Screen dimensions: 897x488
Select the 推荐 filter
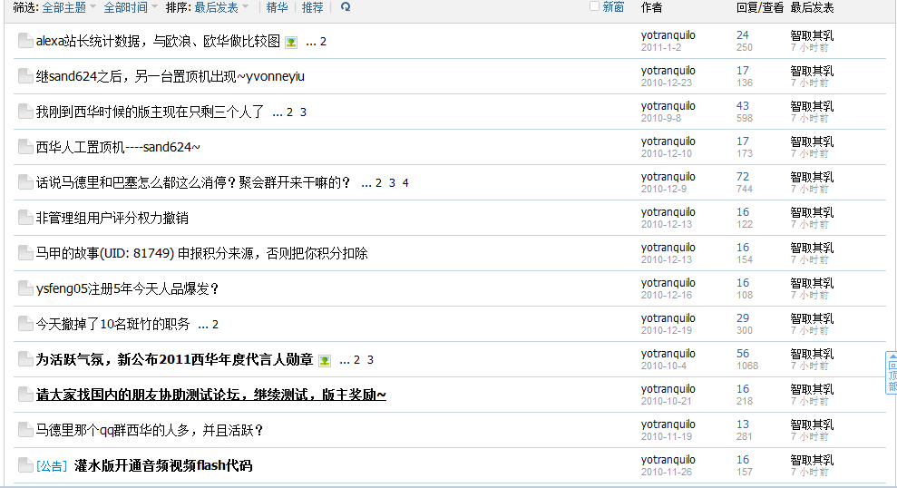point(312,7)
